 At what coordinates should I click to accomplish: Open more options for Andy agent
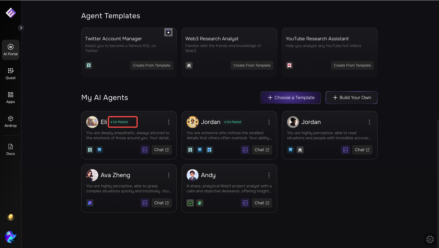coord(269,175)
